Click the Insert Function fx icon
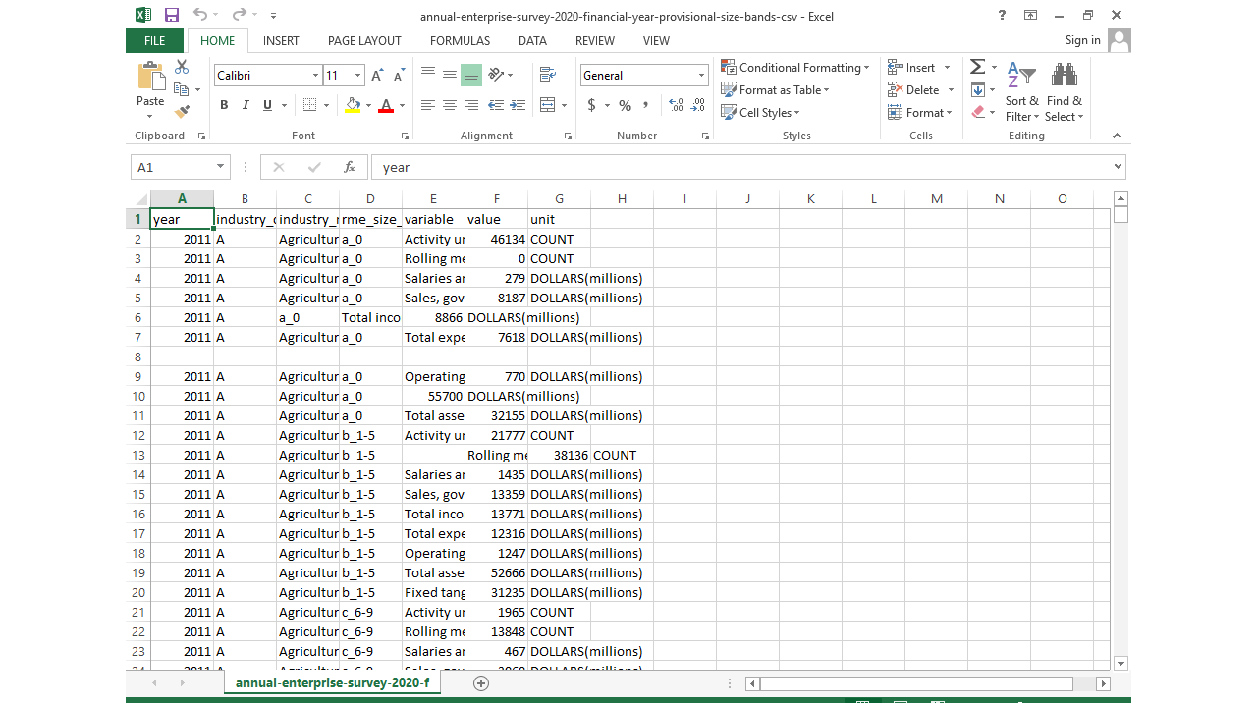Screen dimensions: 1257x707 (x=349, y=167)
